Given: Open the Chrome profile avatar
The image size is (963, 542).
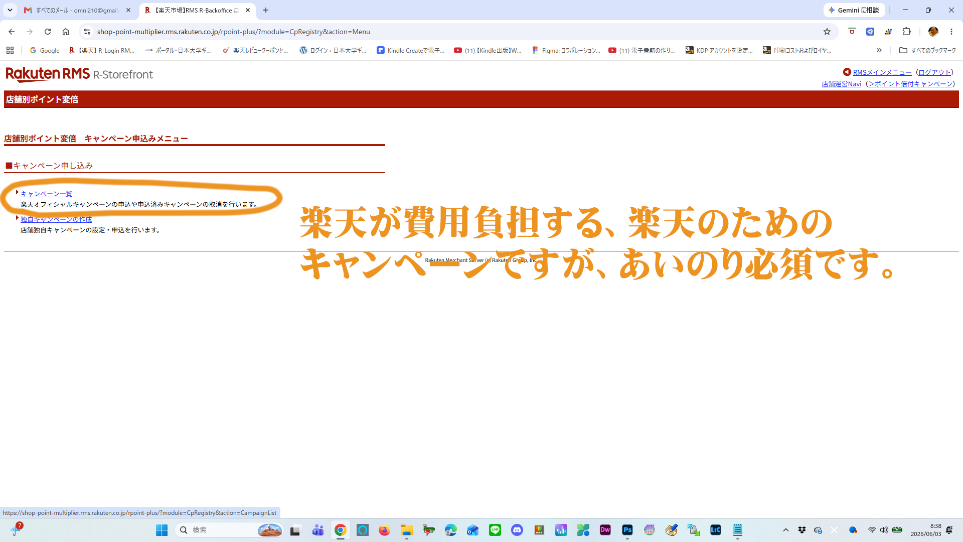Looking at the screenshot, I should 933,32.
